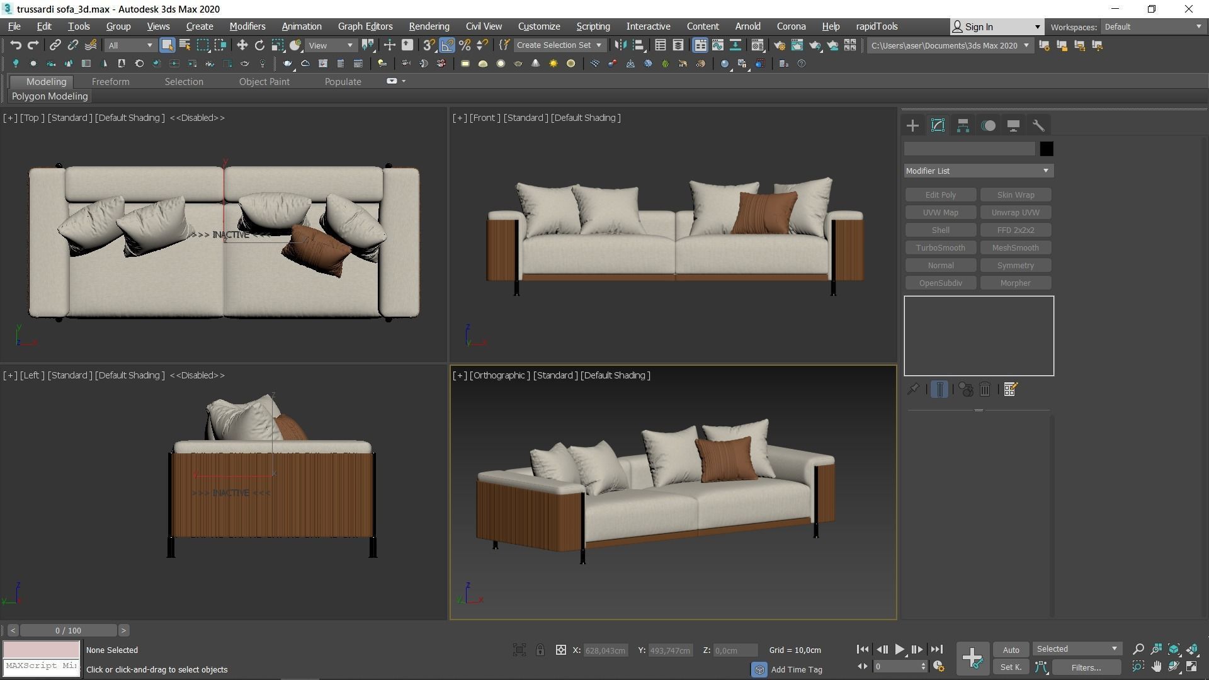The image size is (1209, 680).
Task: Click Configure Modifier Sets icon
Action: point(1011,389)
